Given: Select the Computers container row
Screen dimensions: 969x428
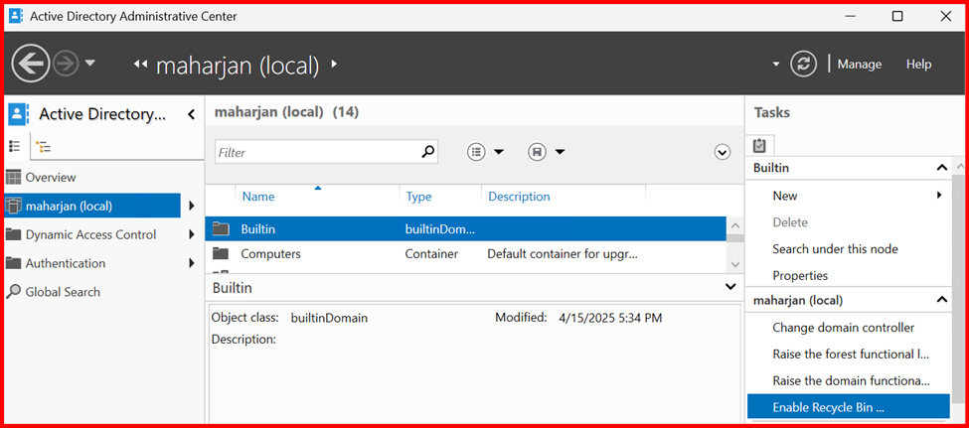Looking at the screenshot, I should pyautogui.click(x=270, y=254).
